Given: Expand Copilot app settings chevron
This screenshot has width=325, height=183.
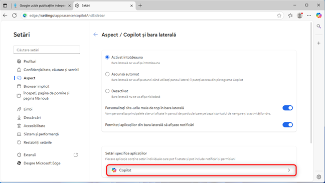Looking at the screenshot, I should pos(289,170).
